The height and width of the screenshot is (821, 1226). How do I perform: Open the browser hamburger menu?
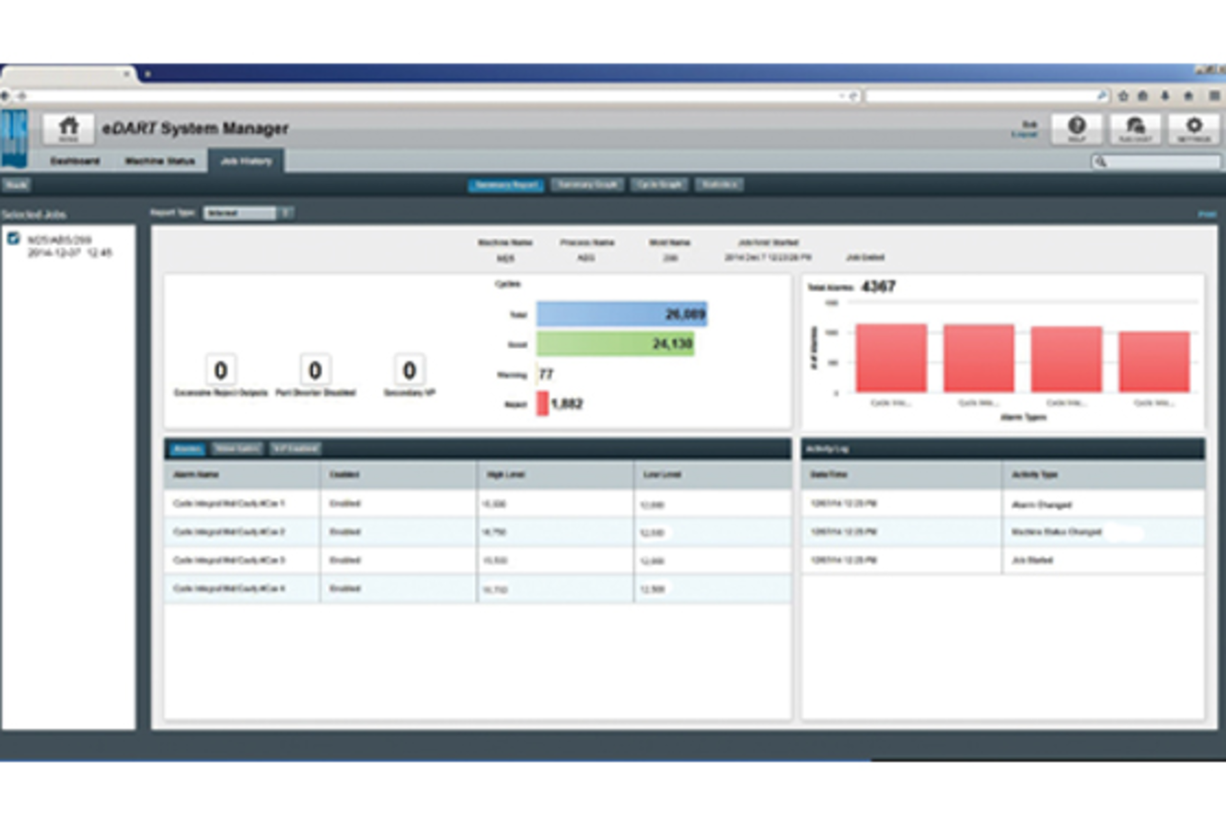(1214, 96)
